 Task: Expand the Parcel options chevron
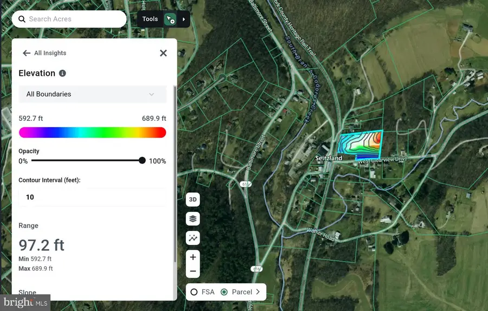click(258, 292)
